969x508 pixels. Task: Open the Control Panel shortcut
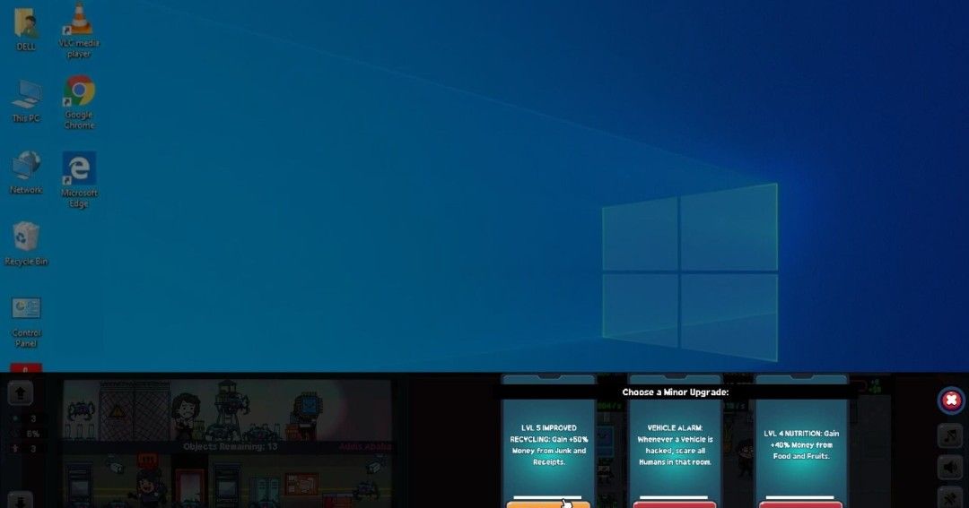coord(26,310)
